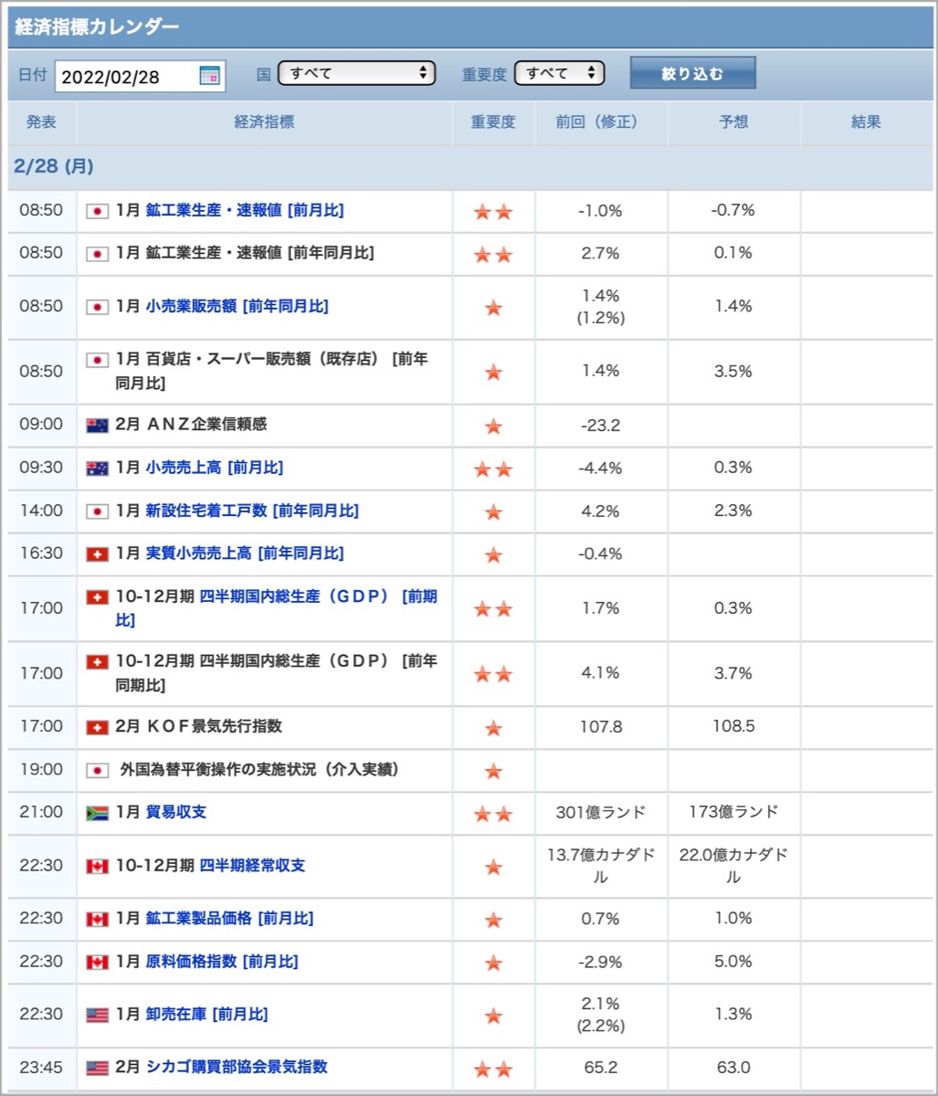938x1096 pixels.
Task: Click the South Africa flag beside 貿易収支
Action: click(97, 813)
